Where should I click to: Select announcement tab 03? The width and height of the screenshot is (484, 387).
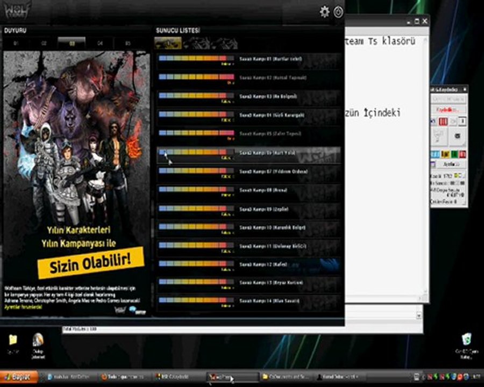point(72,44)
